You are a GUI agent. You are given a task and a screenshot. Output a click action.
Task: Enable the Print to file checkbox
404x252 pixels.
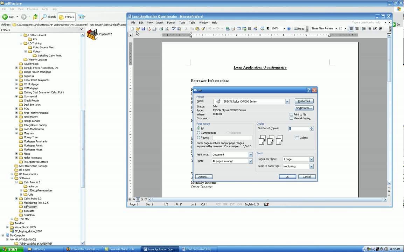click(291, 114)
